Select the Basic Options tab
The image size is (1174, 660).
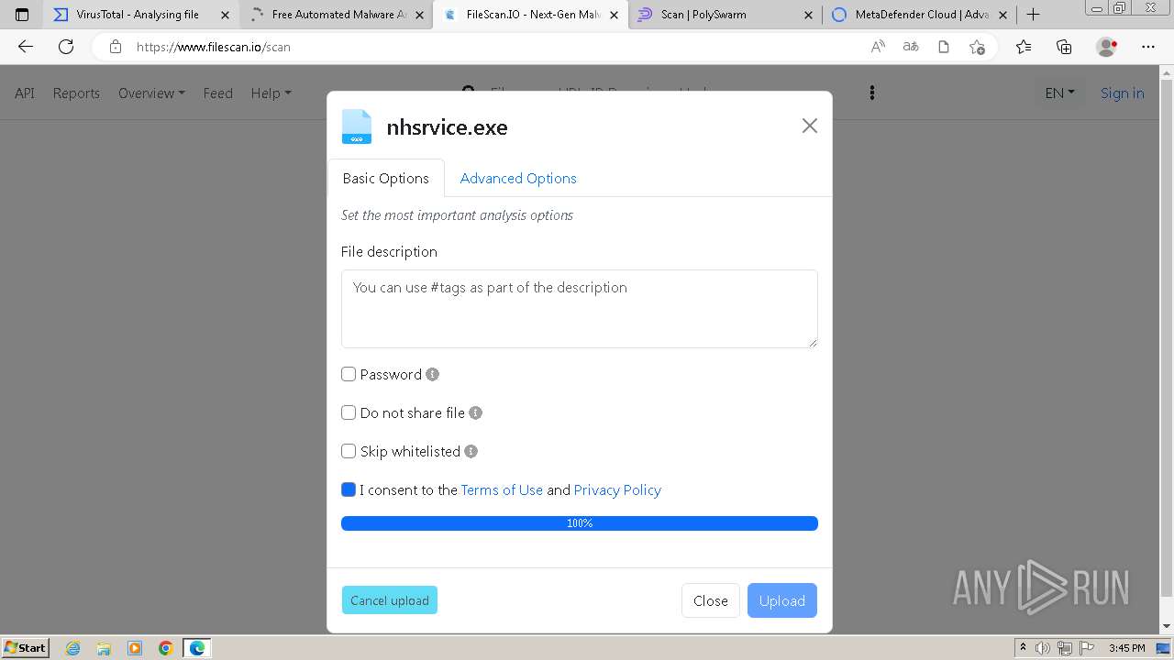(x=385, y=178)
